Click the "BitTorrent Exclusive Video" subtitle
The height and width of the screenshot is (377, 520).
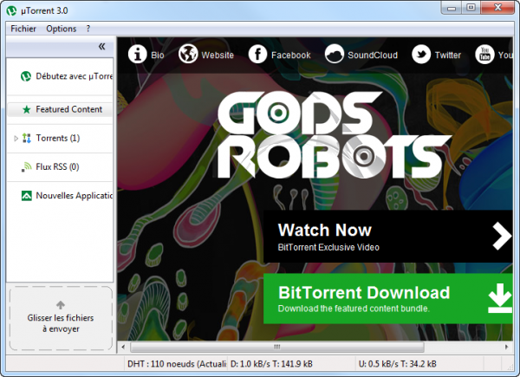(x=328, y=247)
